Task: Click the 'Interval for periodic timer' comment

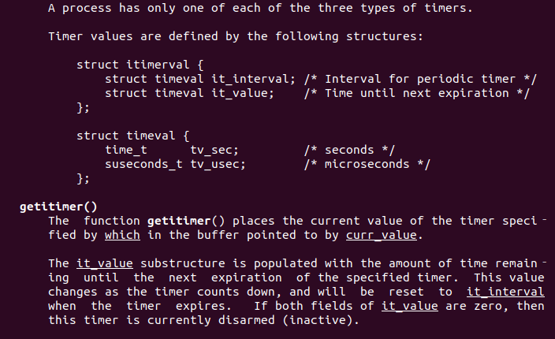Action: pos(420,80)
